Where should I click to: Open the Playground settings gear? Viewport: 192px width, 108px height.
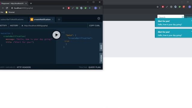point(99,19)
